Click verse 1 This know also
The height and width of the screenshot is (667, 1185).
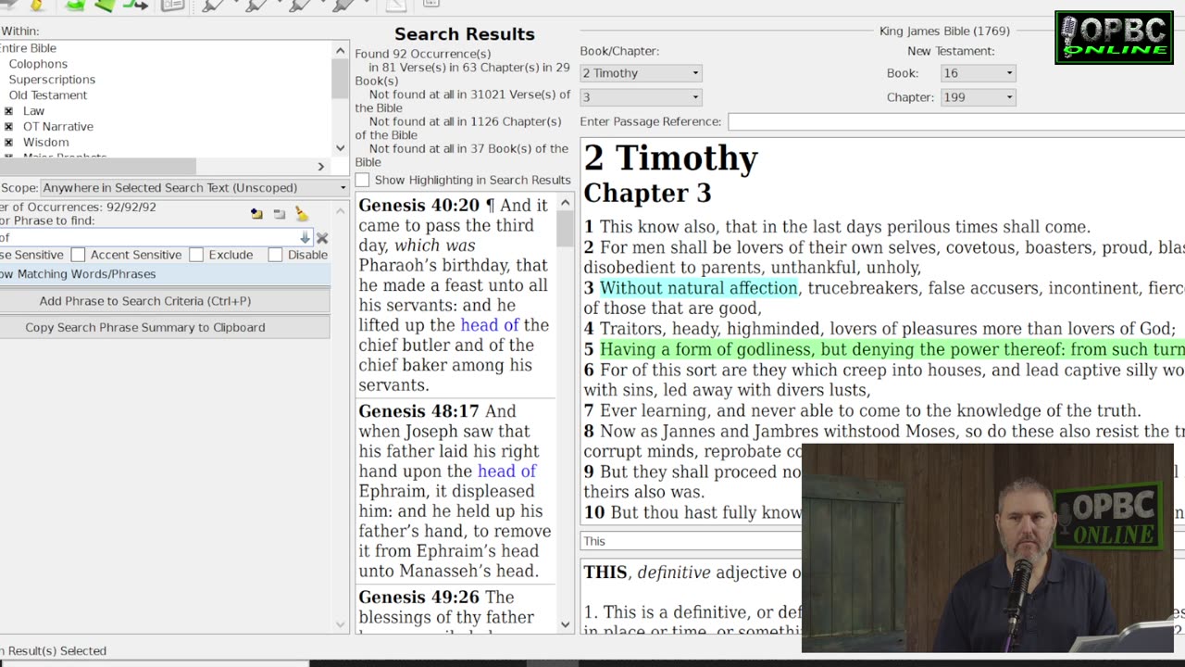tap(837, 227)
